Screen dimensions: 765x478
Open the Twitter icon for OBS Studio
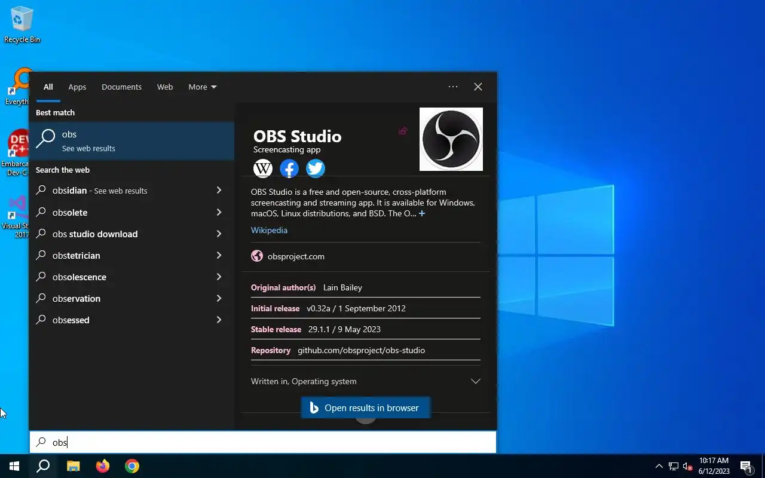pyautogui.click(x=316, y=168)
